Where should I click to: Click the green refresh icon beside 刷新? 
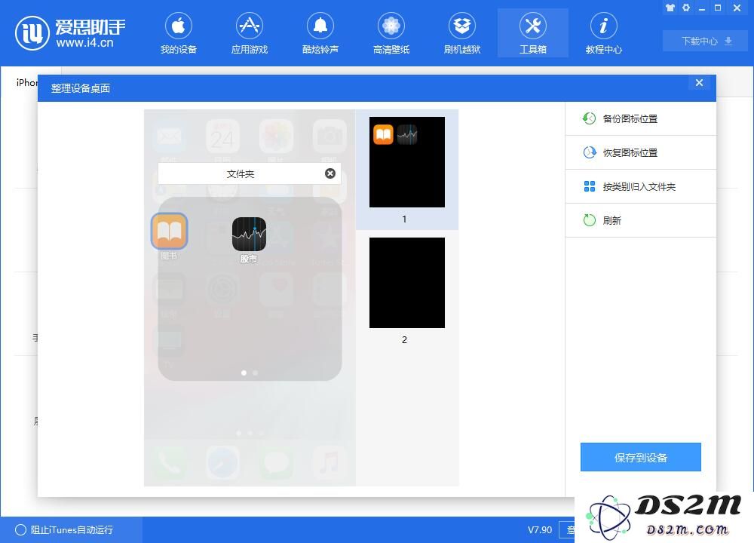[x=589, y=220]
